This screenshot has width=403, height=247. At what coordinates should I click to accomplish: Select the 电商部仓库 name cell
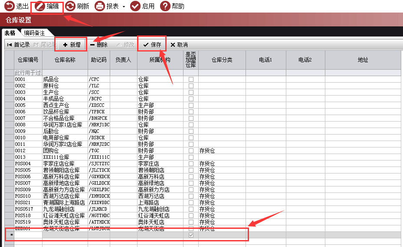pyautogui.click(x=65, y=138)
